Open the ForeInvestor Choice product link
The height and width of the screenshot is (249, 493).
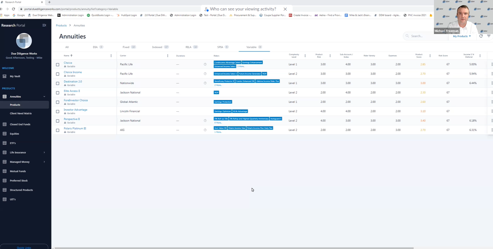point(76,100)
